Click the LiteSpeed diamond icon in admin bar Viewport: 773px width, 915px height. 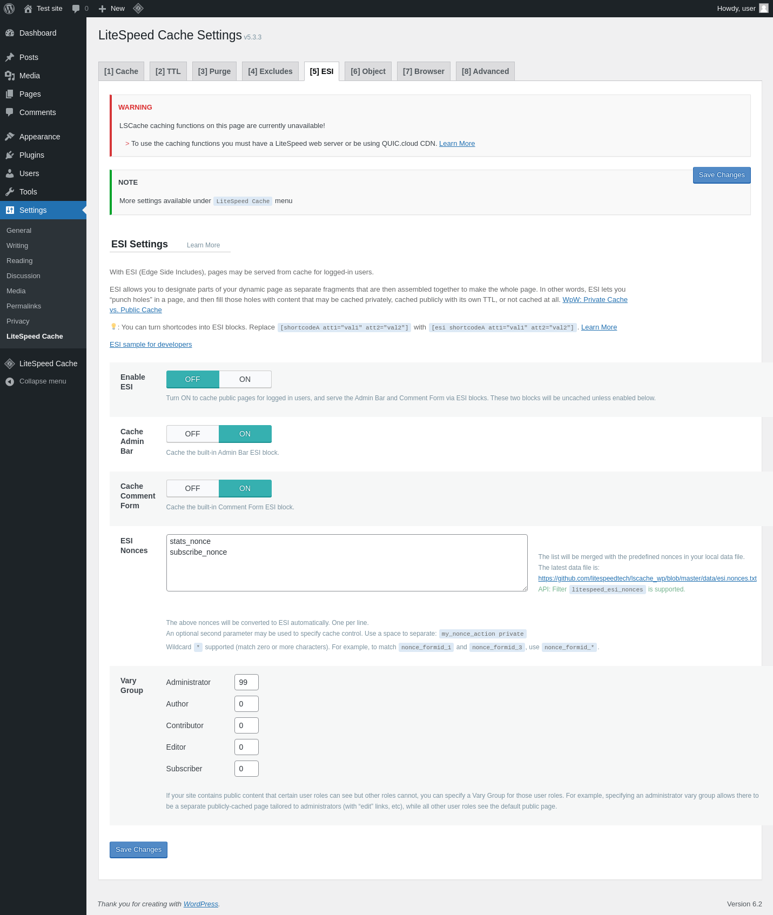coord(138,8)
